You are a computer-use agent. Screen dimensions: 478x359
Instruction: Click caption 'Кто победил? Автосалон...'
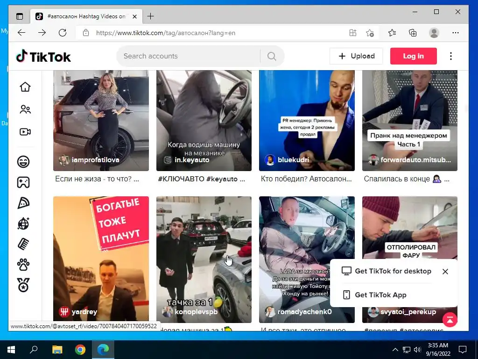click(x=306, y=179)
